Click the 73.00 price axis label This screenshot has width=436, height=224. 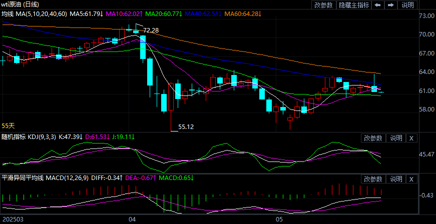(x=427, y=16)
